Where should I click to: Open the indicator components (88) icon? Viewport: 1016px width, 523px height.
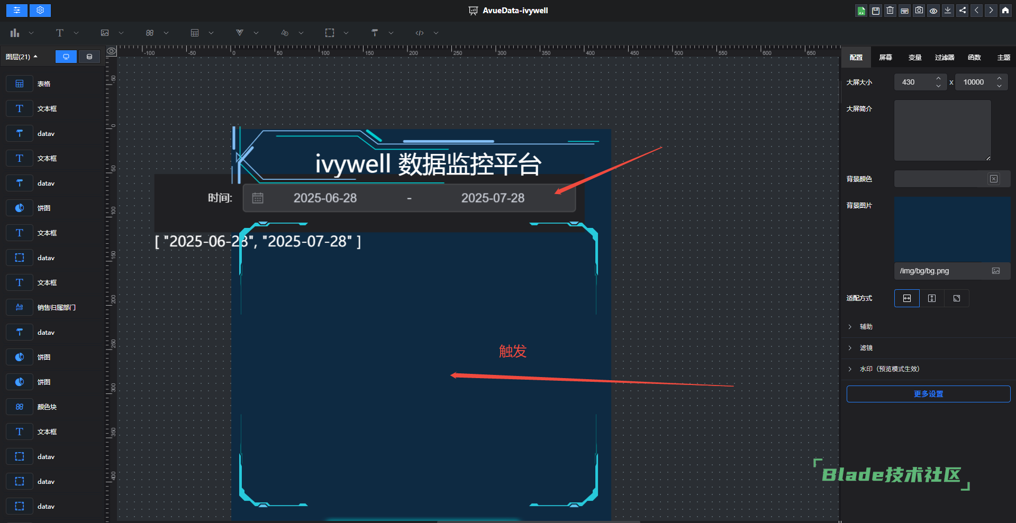(x=150, y=33)
